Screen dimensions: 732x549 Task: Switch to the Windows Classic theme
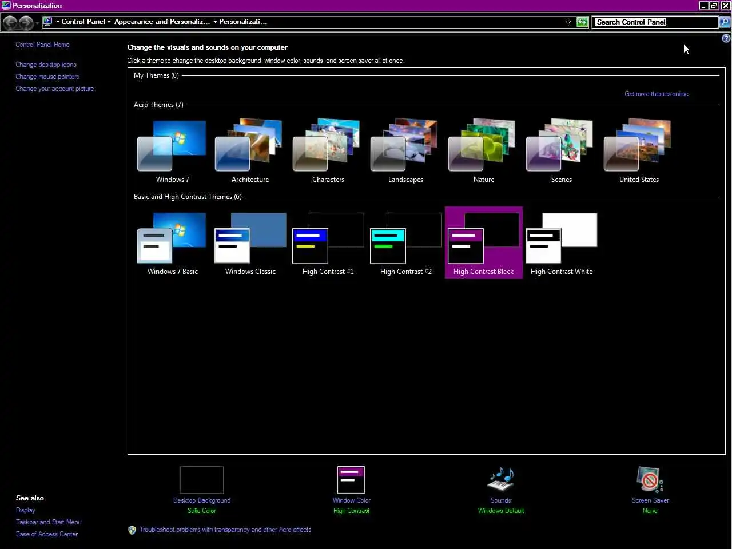(250, 243)
